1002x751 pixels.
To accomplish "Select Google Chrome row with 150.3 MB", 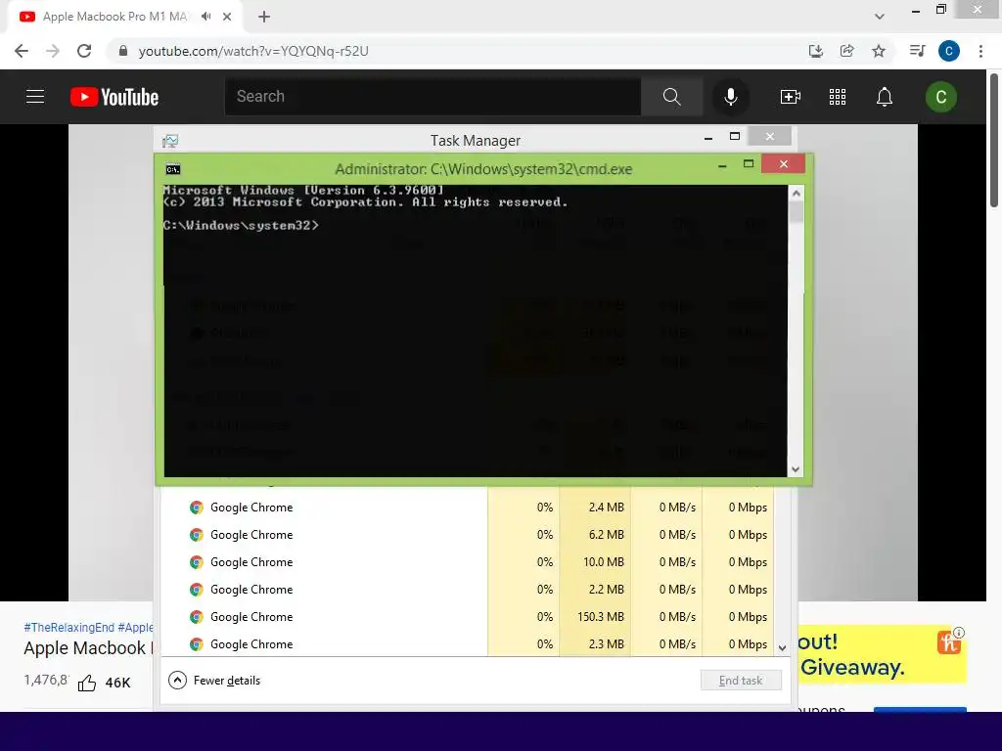I will point(467,617).
